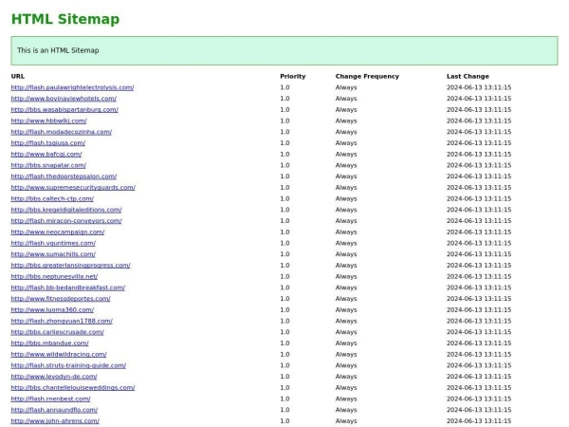This screenshot has width=569, height=427.
Task: Click the 'HTML Sitemap' page heading
Action: (x=65, y=19)
